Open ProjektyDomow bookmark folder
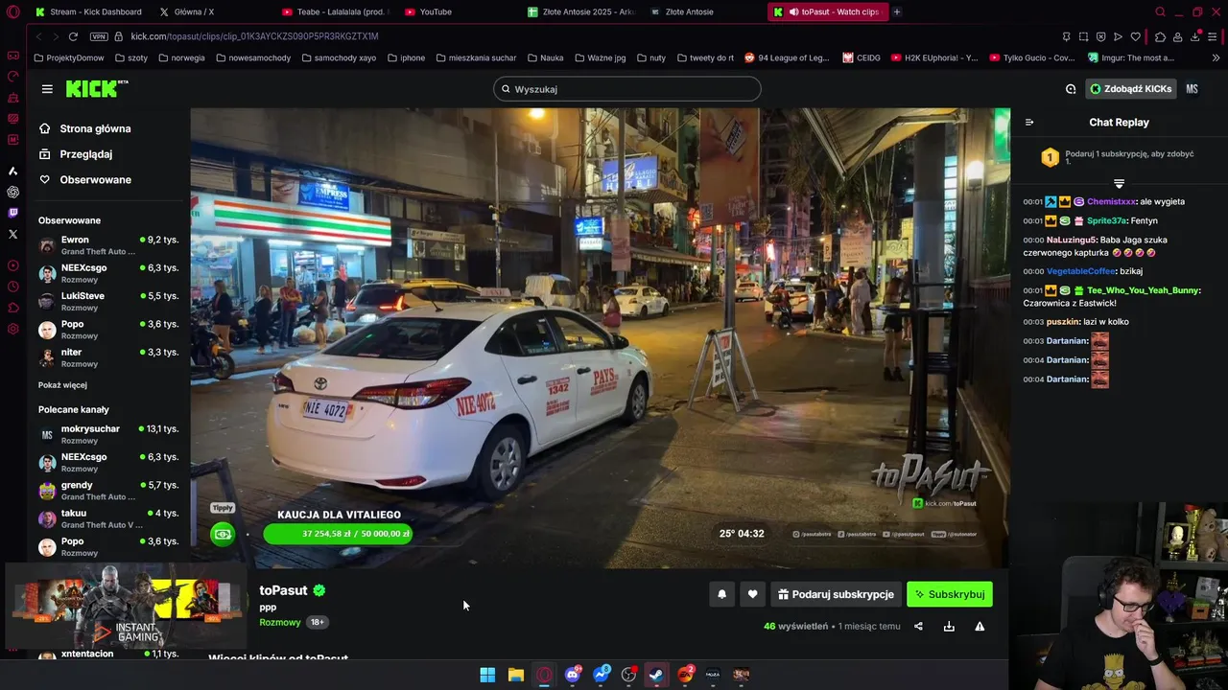Viewport: 1228px width, 690px height. (x=68, y=57)
